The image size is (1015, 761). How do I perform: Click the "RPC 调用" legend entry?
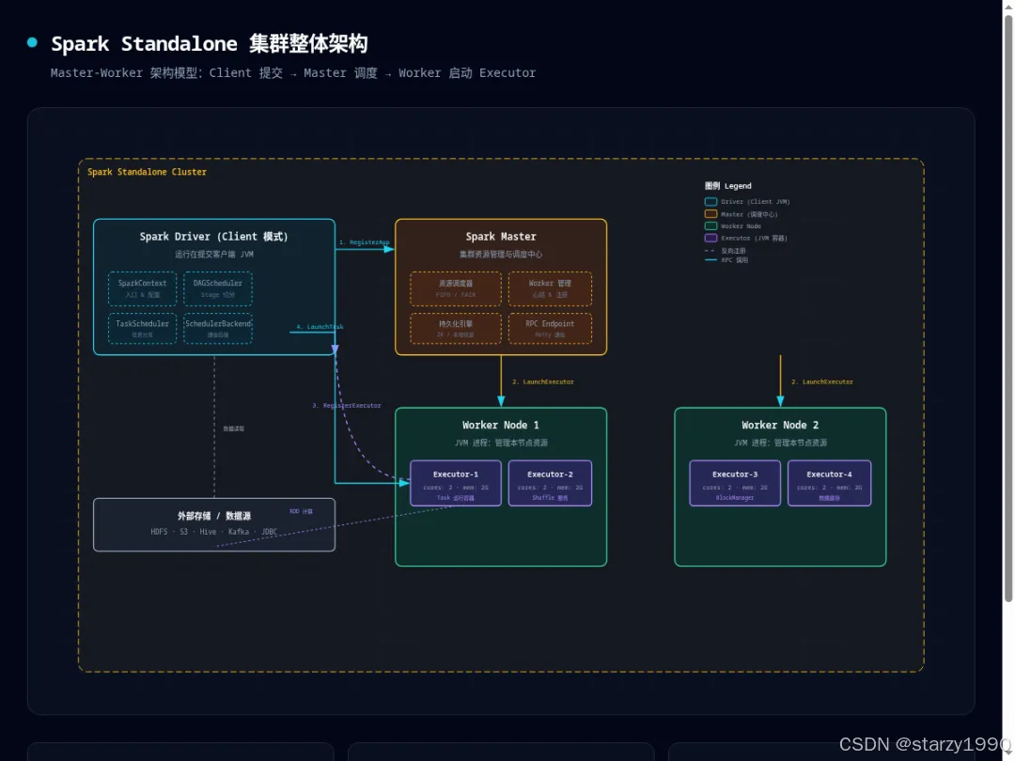click(726, 260)
